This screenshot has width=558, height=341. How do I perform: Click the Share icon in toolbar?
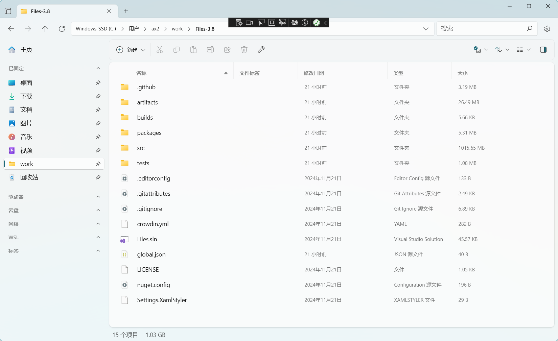point(227,50)
